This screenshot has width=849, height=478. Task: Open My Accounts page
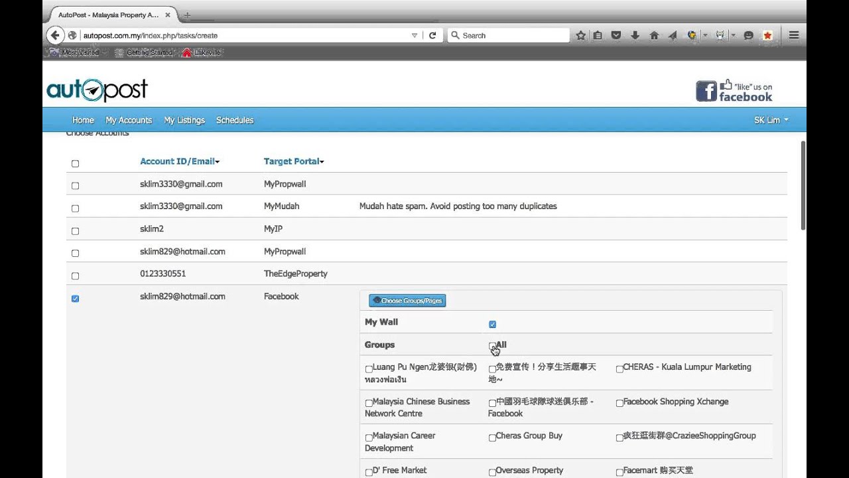click(x=129, y=120)
